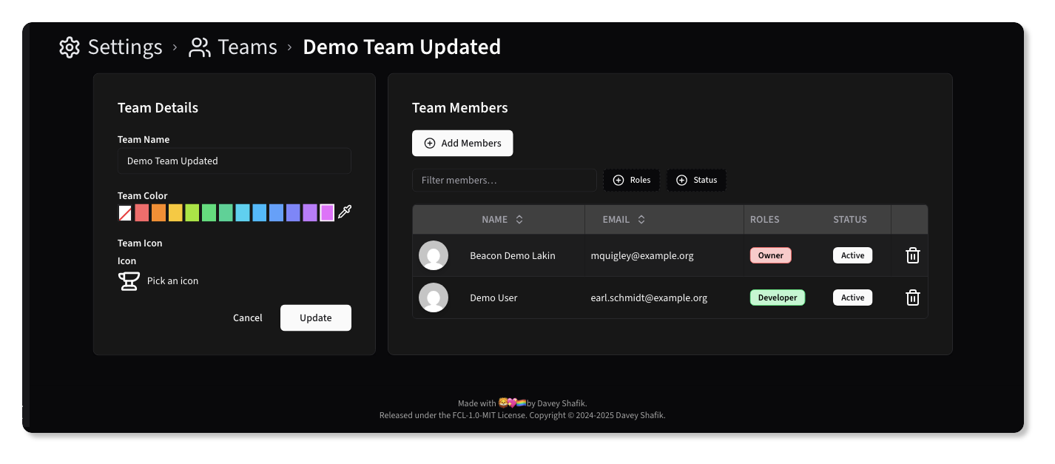1055x464 pixels.
Task: Toggle the EMAIL column sort order
Action: [641, 219]
